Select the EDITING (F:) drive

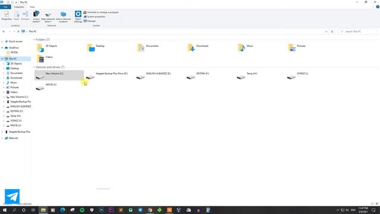(210, 75)
